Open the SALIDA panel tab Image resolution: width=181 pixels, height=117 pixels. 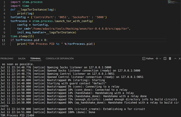(22, 58)
